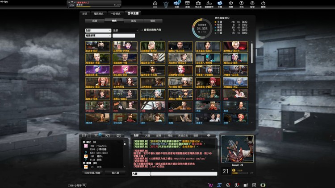Click the Season 23 progress bar

click(x=239, y=173)
